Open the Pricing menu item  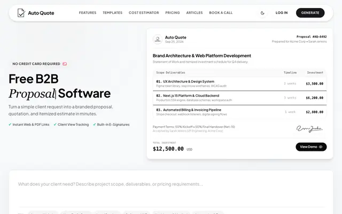(172, 13)
